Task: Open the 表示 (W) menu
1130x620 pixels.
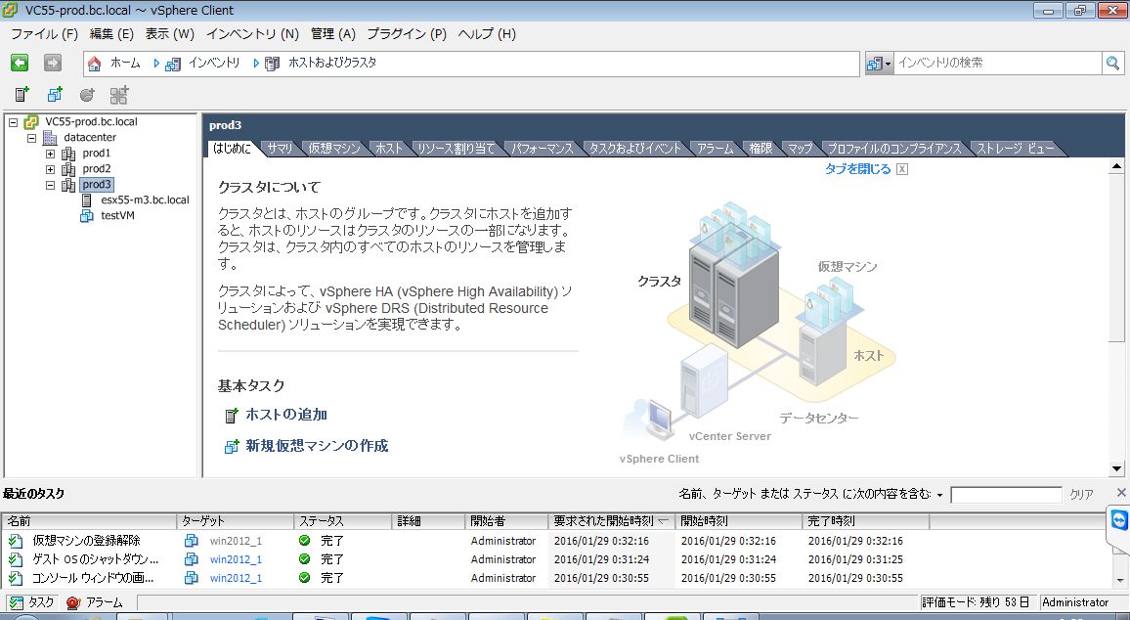Action: pos(169,34)
